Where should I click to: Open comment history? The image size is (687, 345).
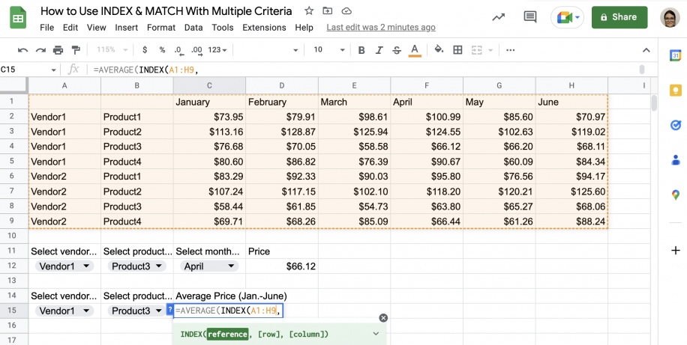(x=530, y=17)
